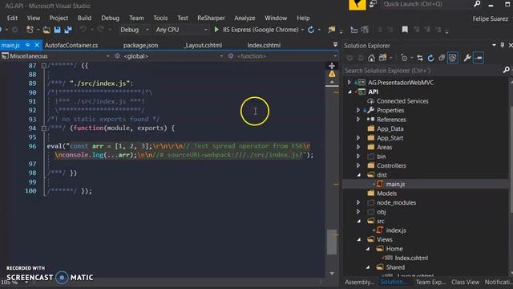Click the main.js file icon in dist
The height and width of the screenshot is (289, 513).
(x=380, y=184)
